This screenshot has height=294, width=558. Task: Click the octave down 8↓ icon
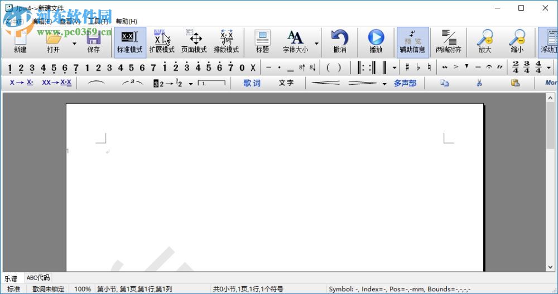(312, 68)
